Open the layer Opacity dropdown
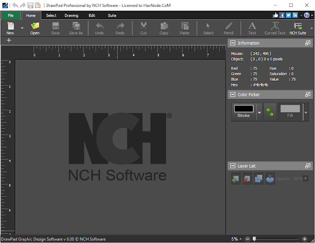315x243 pixels. click(306, 178)
